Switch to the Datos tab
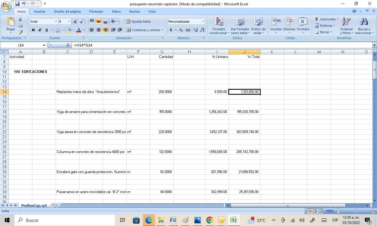This screenshot has width=377, height=226. 116,11
